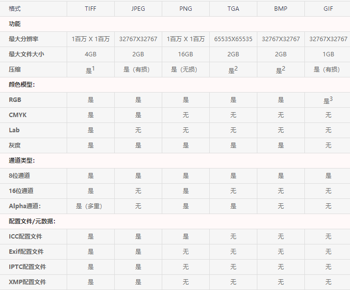Image resolution: width=350 pixels, height=290 pixels.
Task: Click BMP's 32767X32767 resolution cell
Action: coord(280,39)
